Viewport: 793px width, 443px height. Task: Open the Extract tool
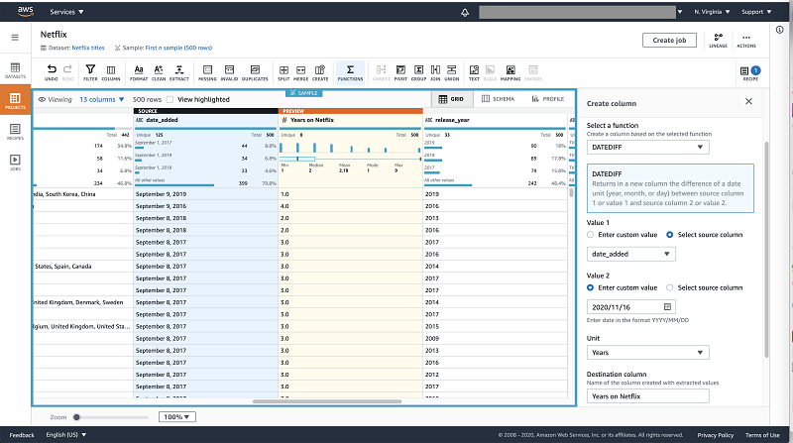[x=179, y=71]
